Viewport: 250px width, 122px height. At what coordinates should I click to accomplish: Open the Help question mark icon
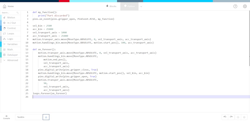click(x=235, y=6)
